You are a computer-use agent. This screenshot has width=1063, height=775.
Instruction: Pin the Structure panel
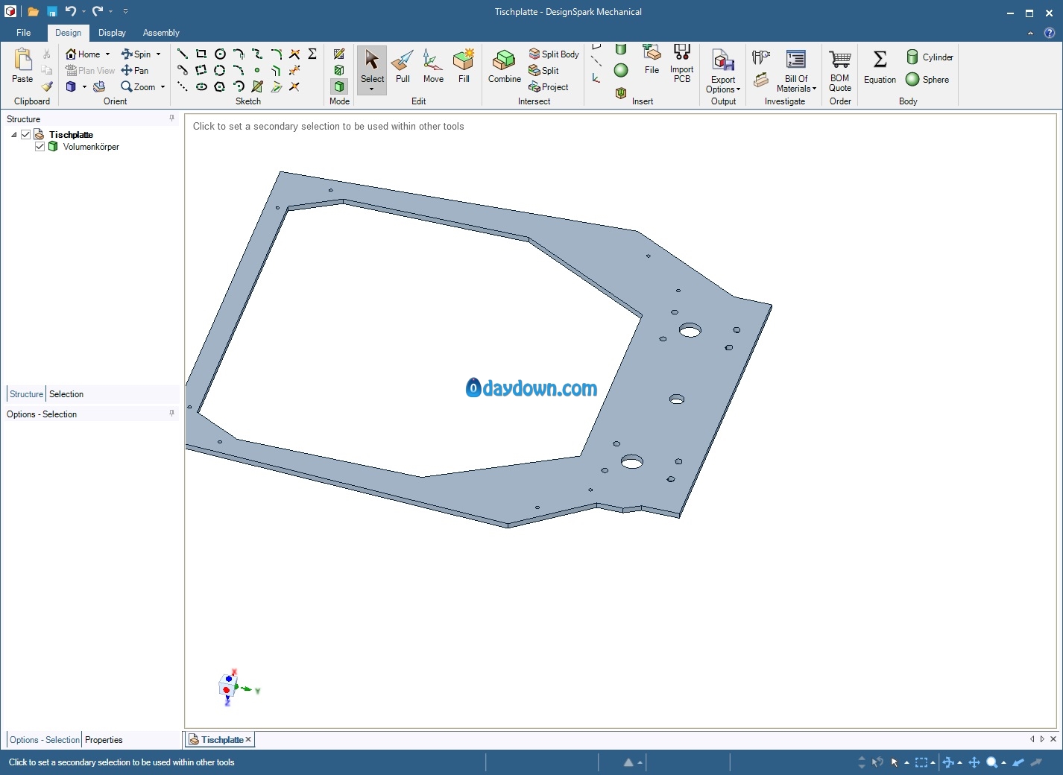point(171,118)
